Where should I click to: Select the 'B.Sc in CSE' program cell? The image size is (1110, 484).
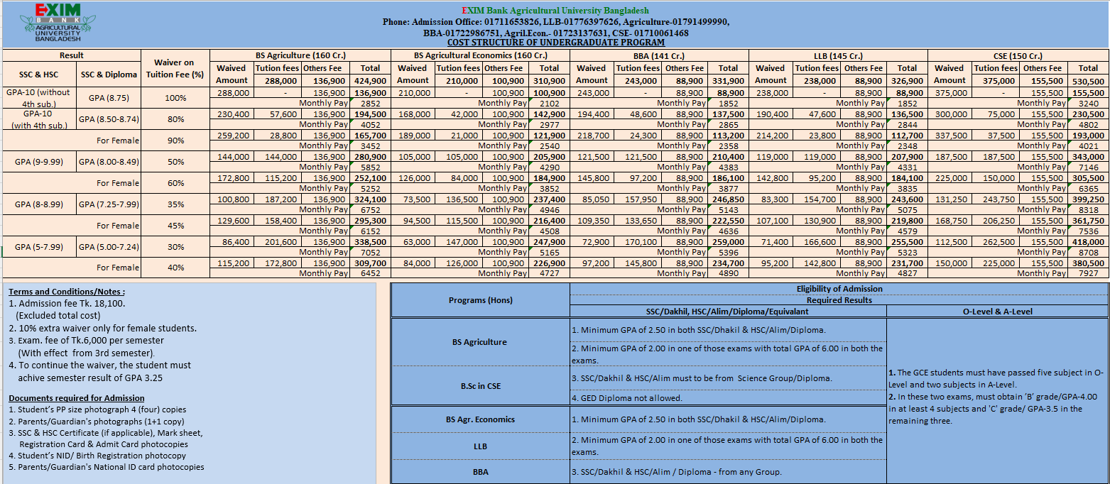click(x=480, y=386)
